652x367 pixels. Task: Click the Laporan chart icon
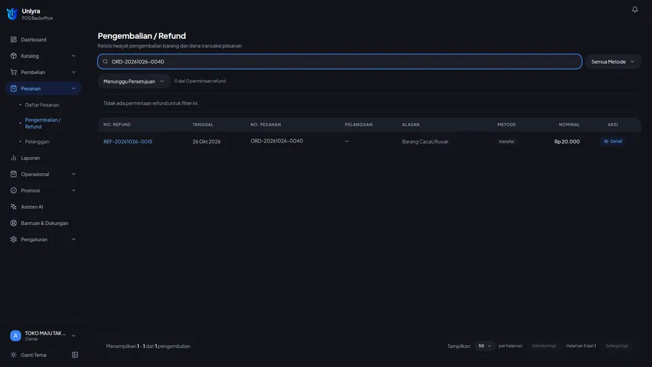coord(14,158)
